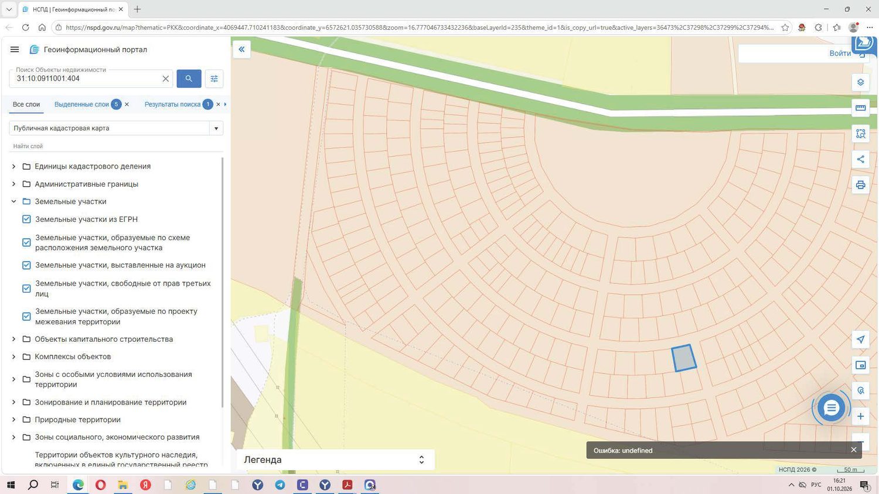
Task: Select the area search tool
Action: [x=860, y=133]
